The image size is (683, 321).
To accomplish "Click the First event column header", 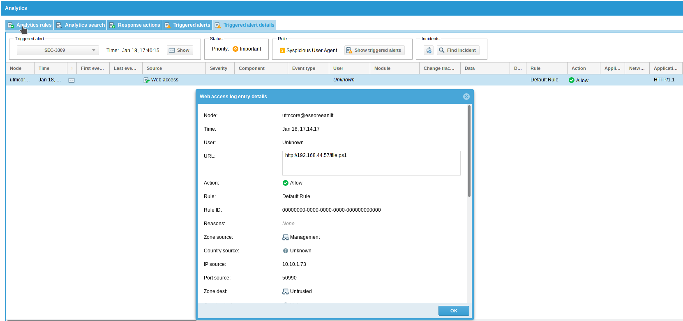I will 93,68.
